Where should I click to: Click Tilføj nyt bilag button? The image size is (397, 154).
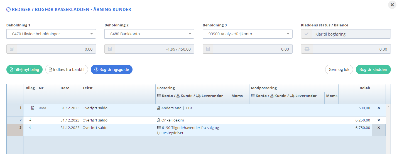(24, 69)
